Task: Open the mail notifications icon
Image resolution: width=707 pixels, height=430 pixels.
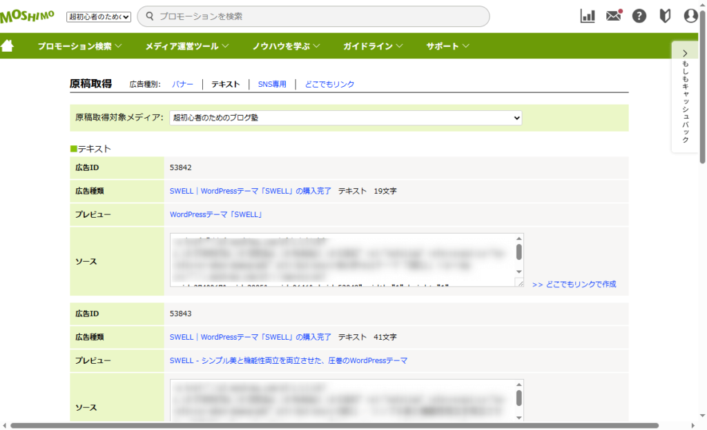Action: [614, 16]
